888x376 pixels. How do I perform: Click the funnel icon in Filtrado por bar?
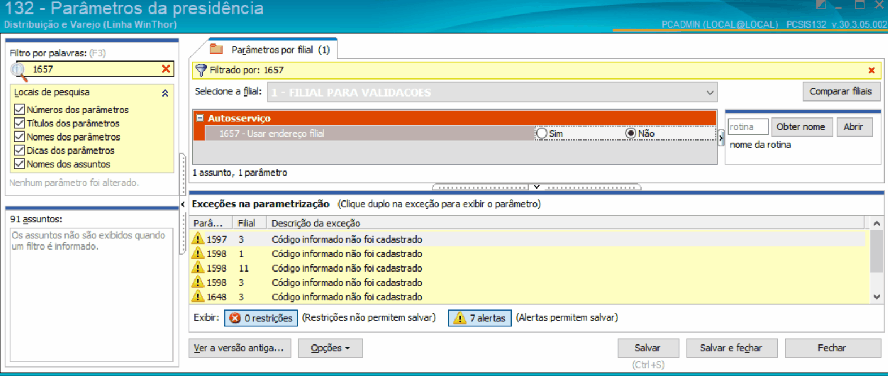(201, 70)
